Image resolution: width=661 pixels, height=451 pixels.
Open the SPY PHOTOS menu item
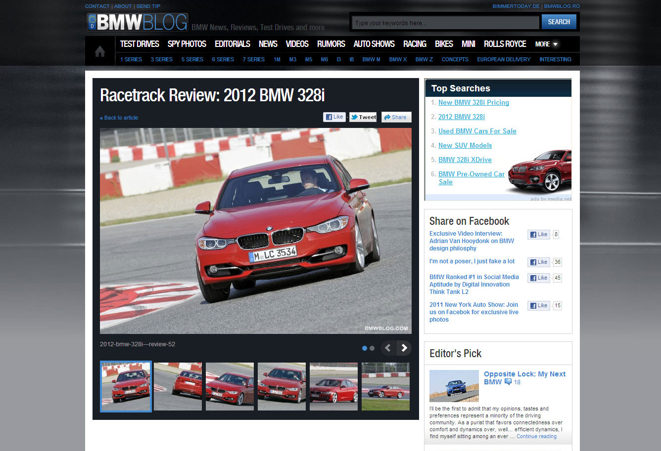pyautogui.click(x=187, y=44)
